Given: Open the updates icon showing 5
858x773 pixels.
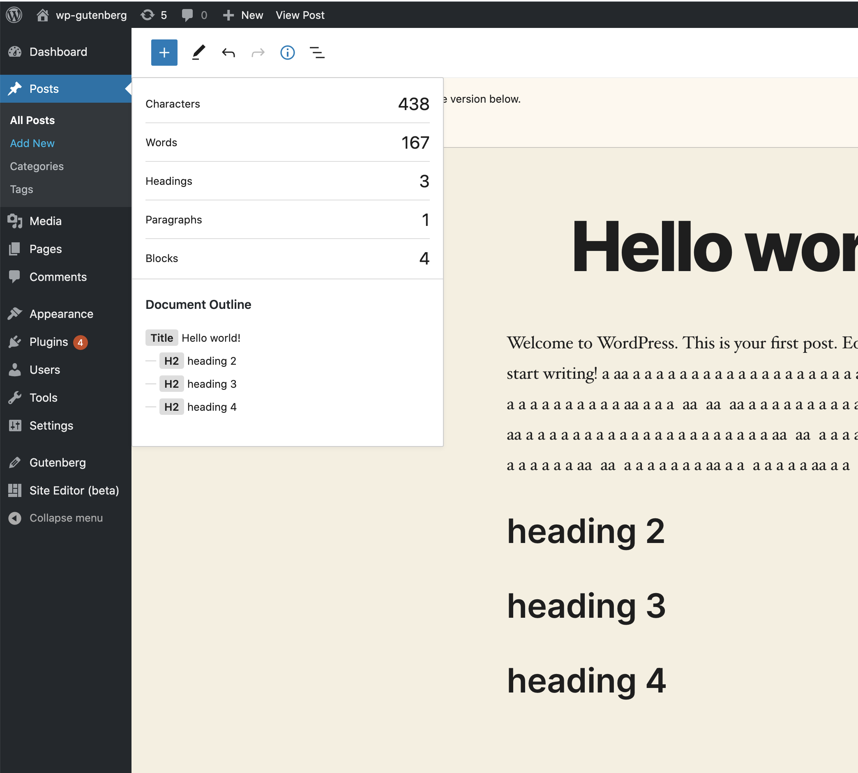Looking at the screenshot, I should pos(154,15).
